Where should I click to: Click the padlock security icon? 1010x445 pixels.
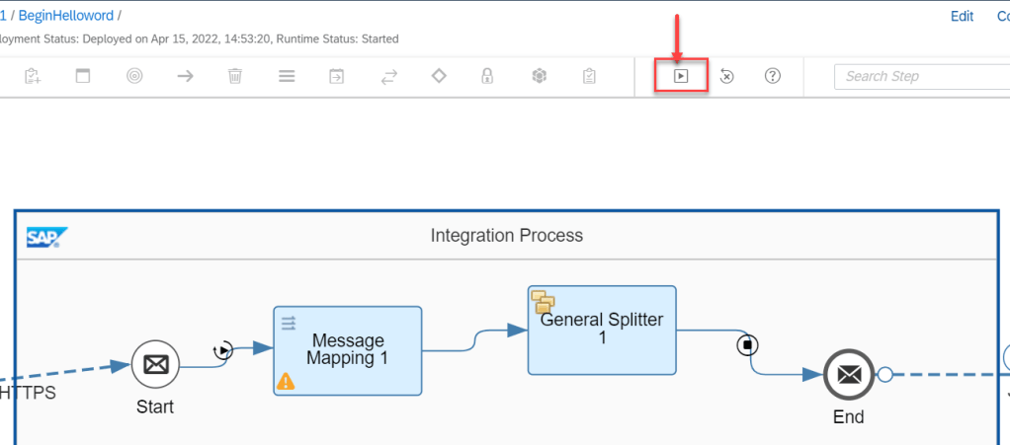tap(487, 76)
